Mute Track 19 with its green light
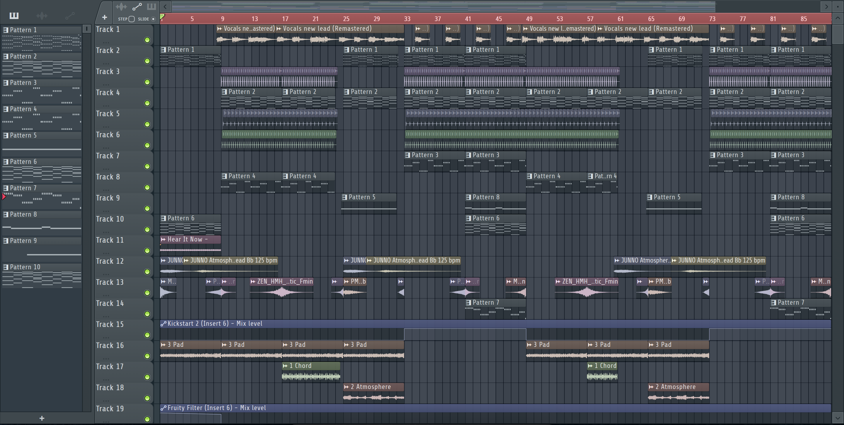The width and height of the screenshot is (844, 425). pyautogui.click(x=147, y=419)
